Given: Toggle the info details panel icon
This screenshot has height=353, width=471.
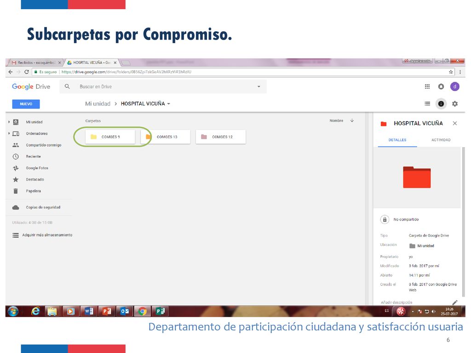Looking at the screenshot, I should [x=441, y=103].
